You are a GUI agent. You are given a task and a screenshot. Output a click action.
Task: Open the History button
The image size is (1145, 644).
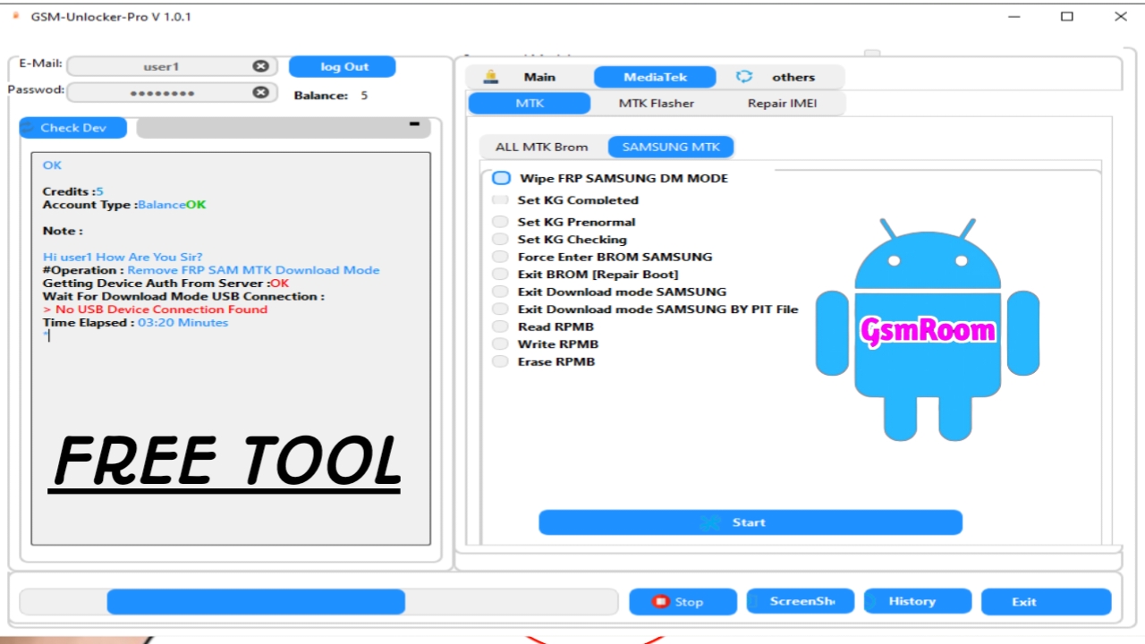point(917,602)
